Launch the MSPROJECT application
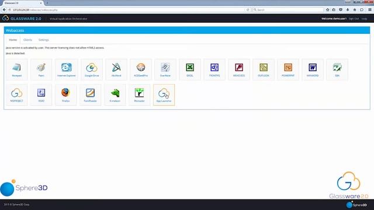The height and width of the screenshot is (210, 374). pos(17,94)
